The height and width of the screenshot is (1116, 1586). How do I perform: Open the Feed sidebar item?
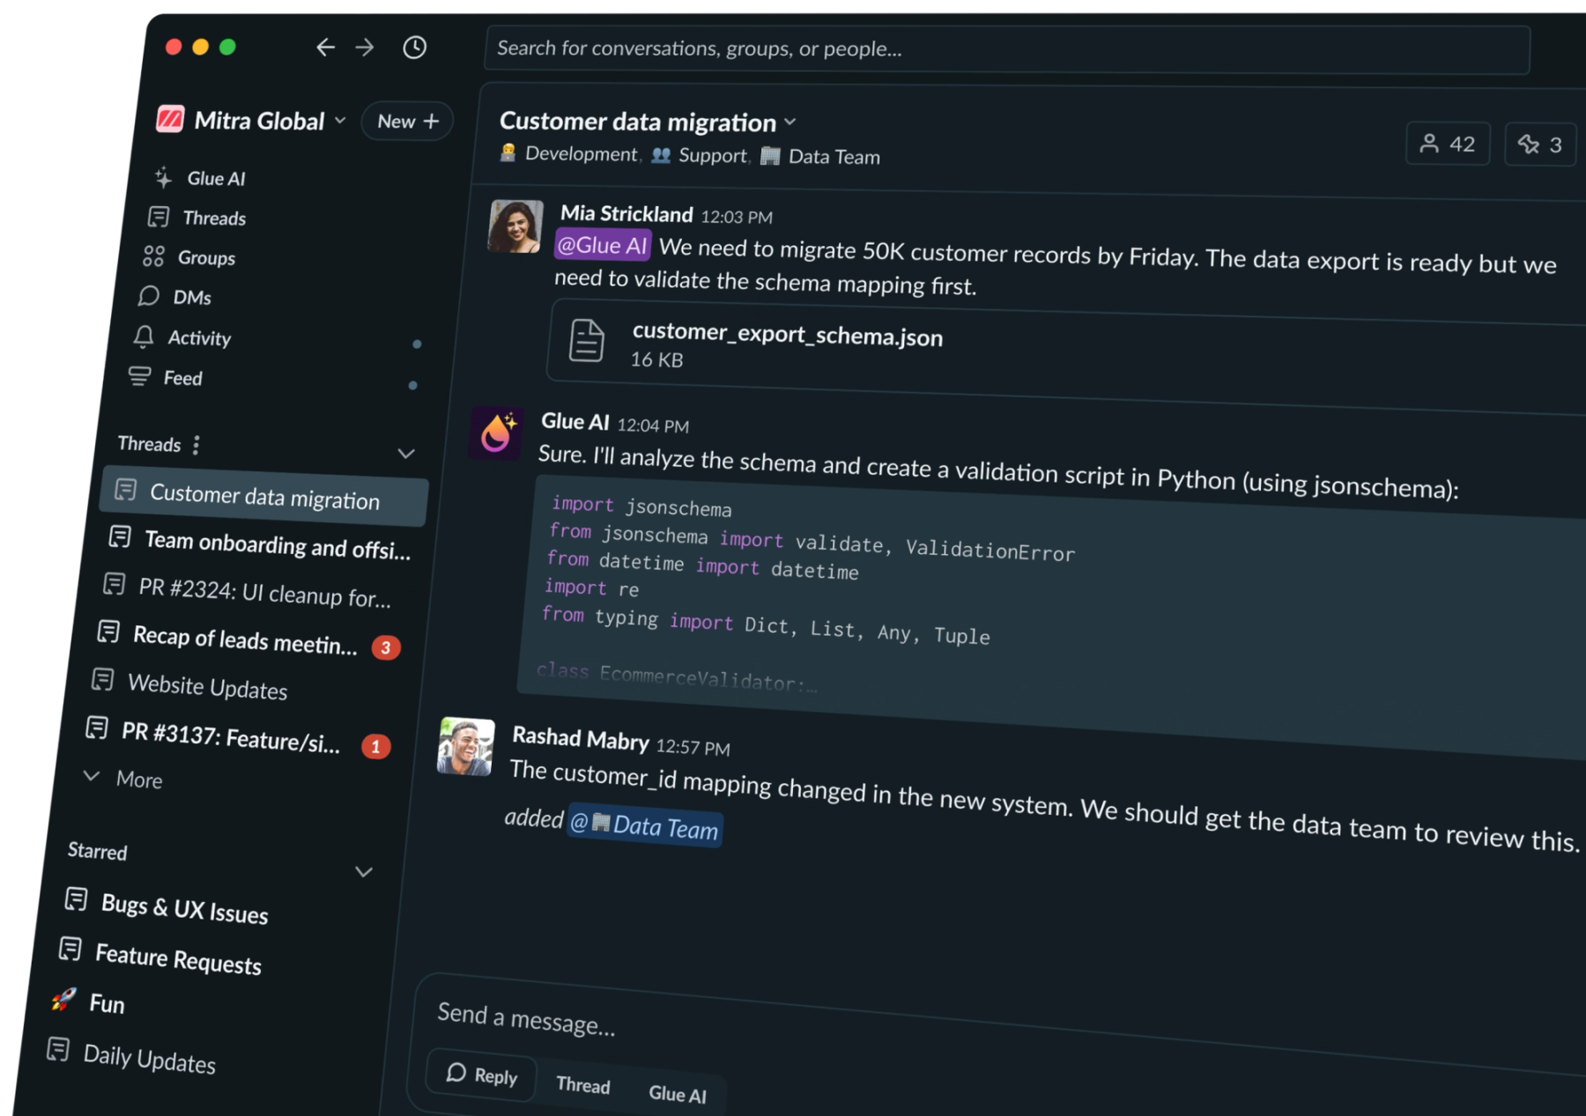pos(166,377)
